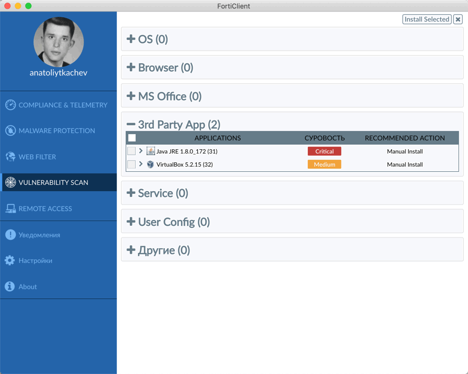The height and width of the screenshot is (374, 468).
Task: Select the Vulnerability Scan tab
Action: (x=59, y=182)
